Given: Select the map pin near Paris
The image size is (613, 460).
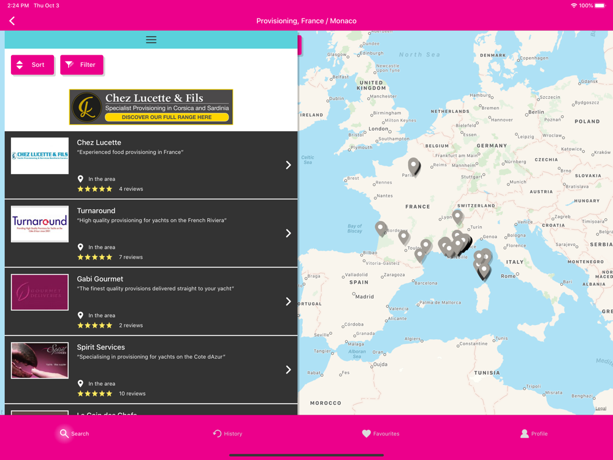Looking at the screenshot, I should [414, 166].
